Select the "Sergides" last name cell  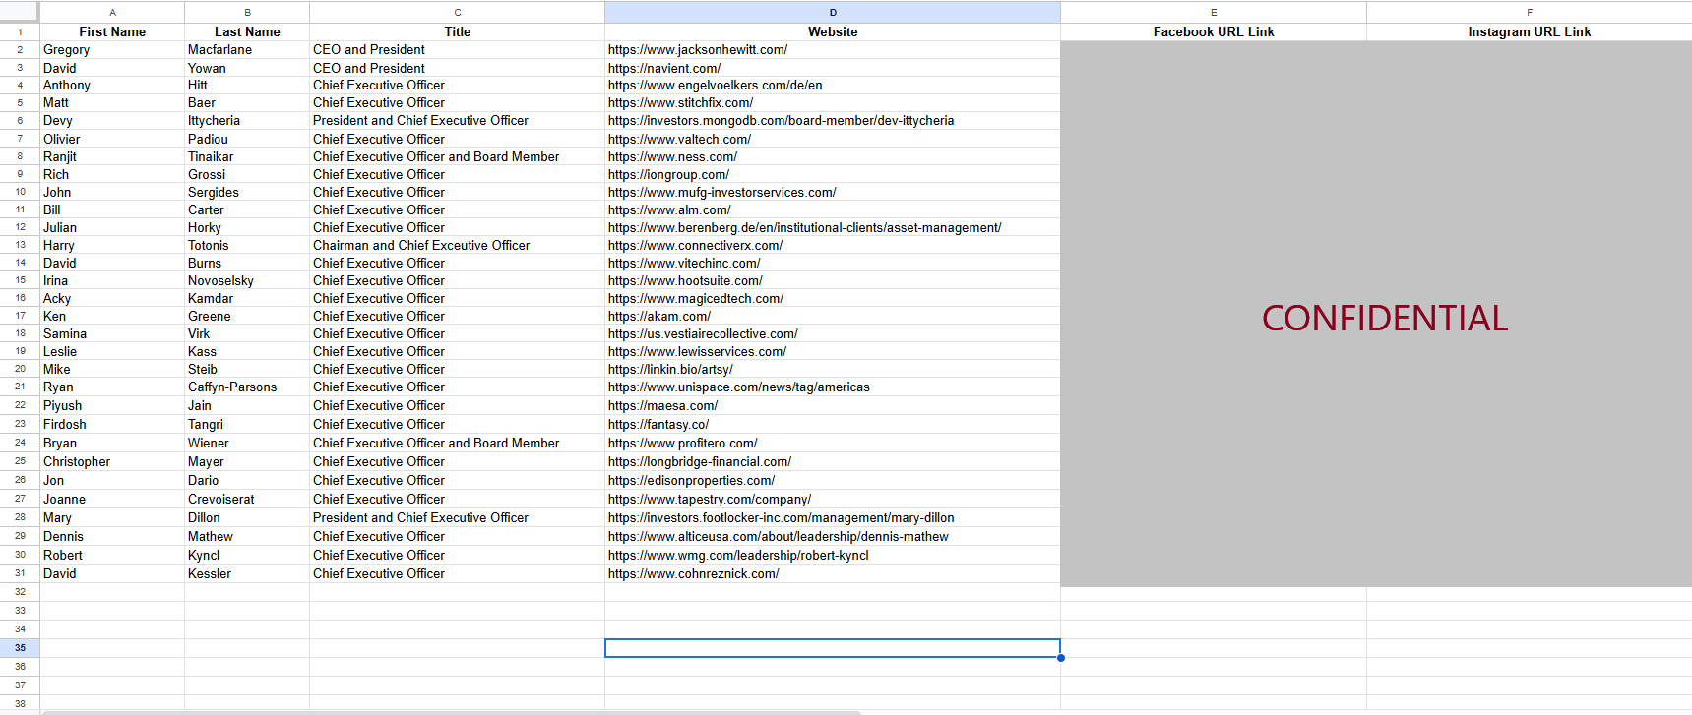247,192
